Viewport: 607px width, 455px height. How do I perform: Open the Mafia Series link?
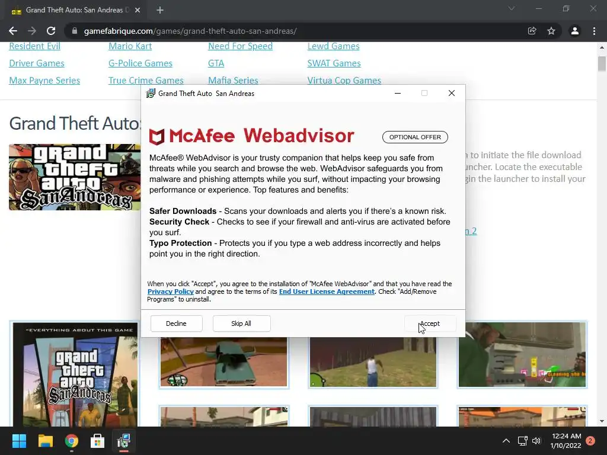click(x=233, y=81)
